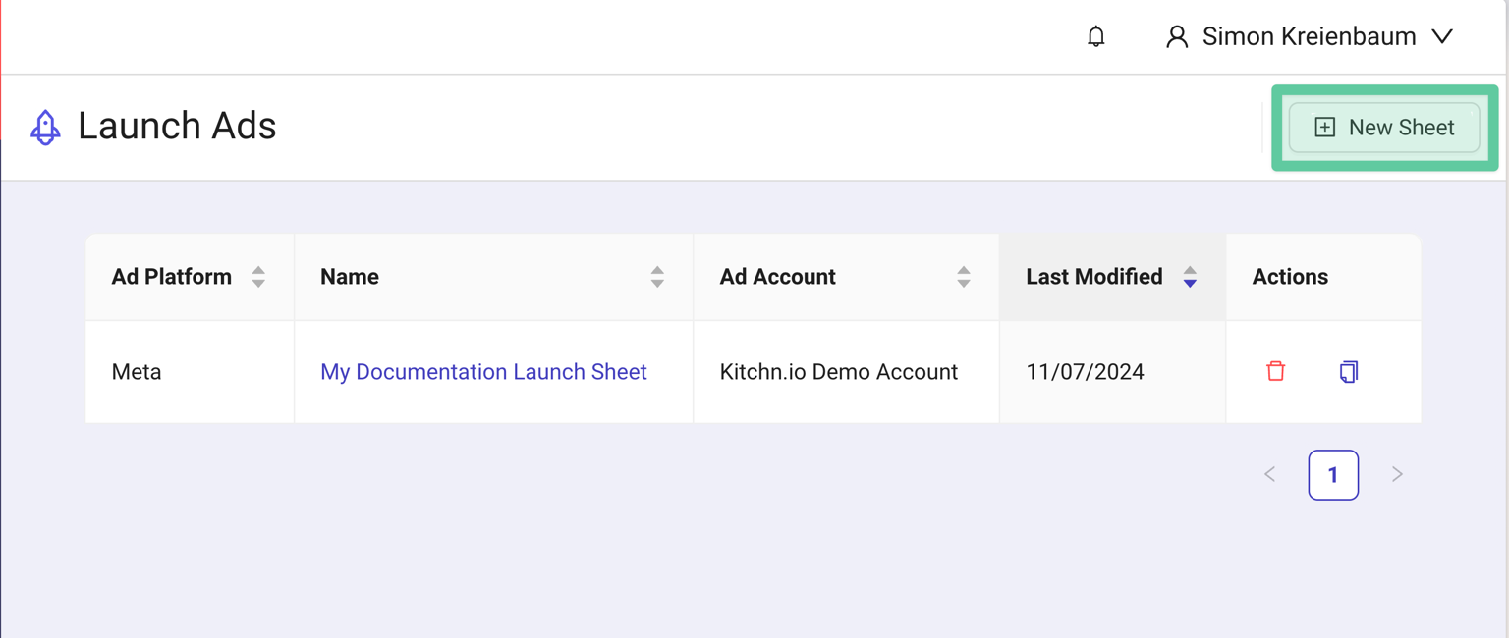Open the notifications bell

tap(1095, 37)
